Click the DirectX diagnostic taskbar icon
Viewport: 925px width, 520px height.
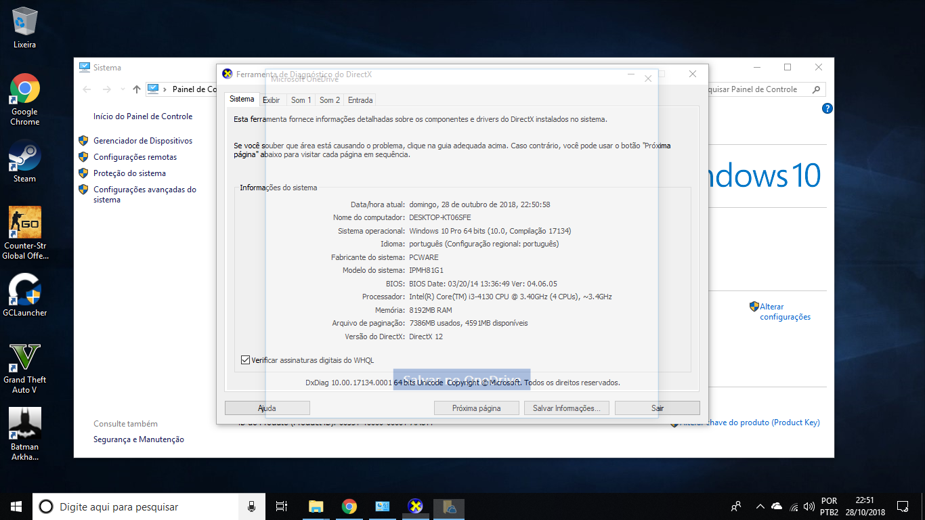(x=416, y=506)
